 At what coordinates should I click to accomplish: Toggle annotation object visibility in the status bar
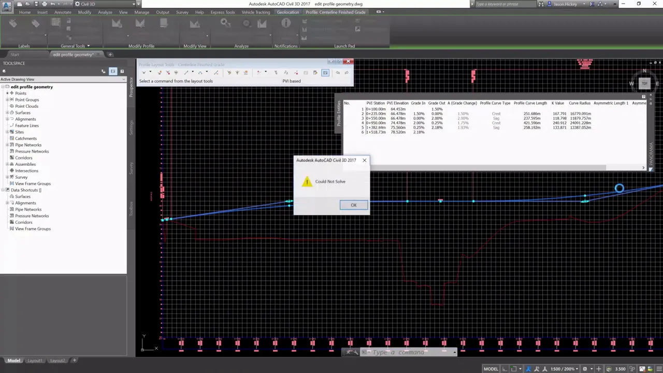tap(528, 369)
